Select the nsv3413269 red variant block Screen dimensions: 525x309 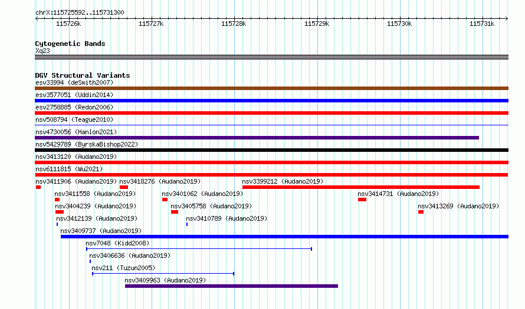tap(421, 212)
